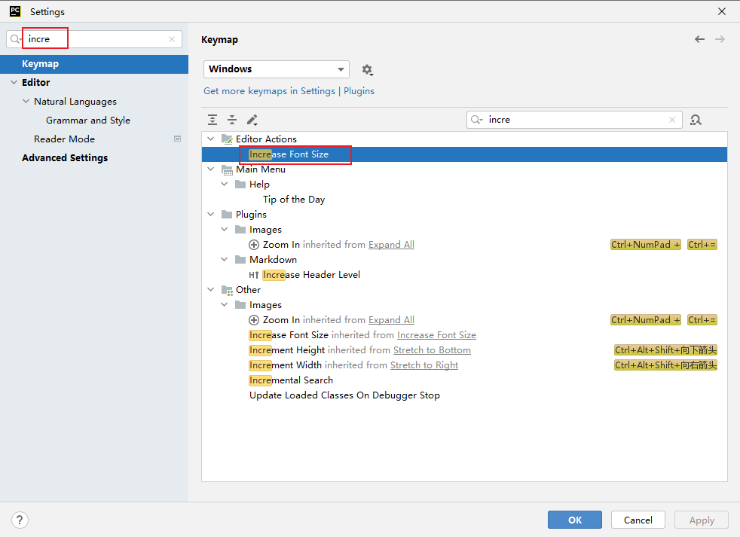Viewport: 740px width, 537px height.
Task: Open Find Actions by Shortcut icon
Action: [x=696, y=120]
